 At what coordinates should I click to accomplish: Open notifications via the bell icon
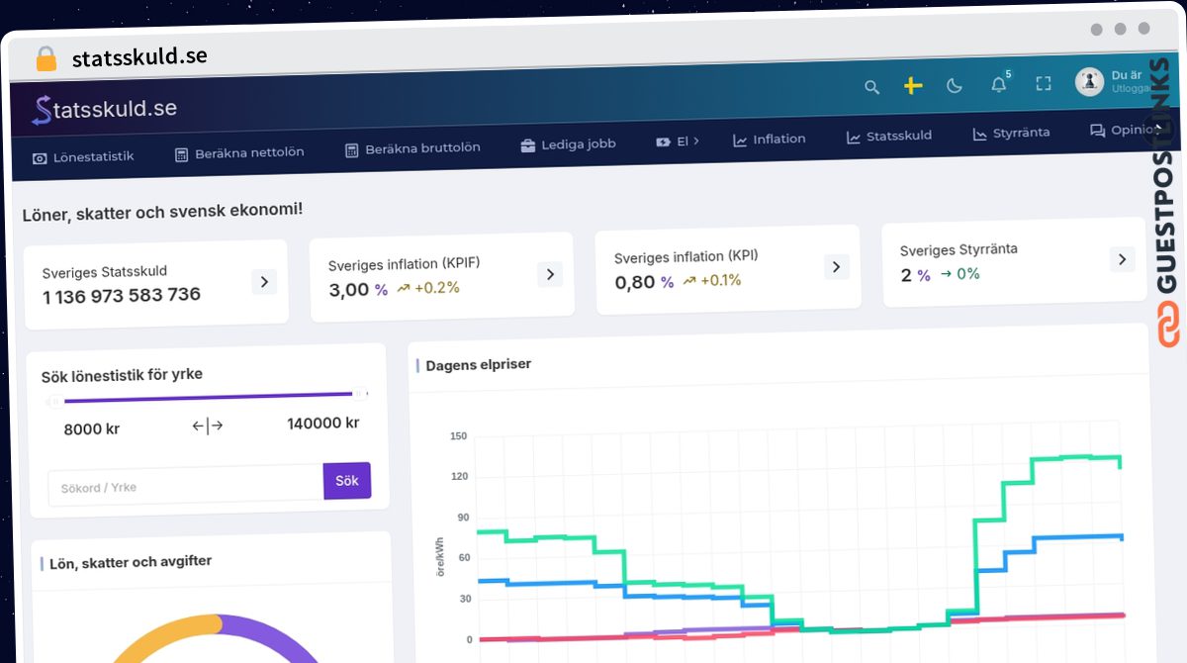997,85
